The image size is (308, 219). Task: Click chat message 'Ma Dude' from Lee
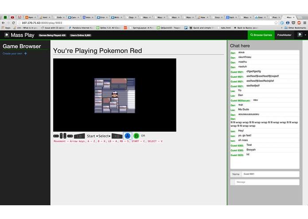click(243, 109)
